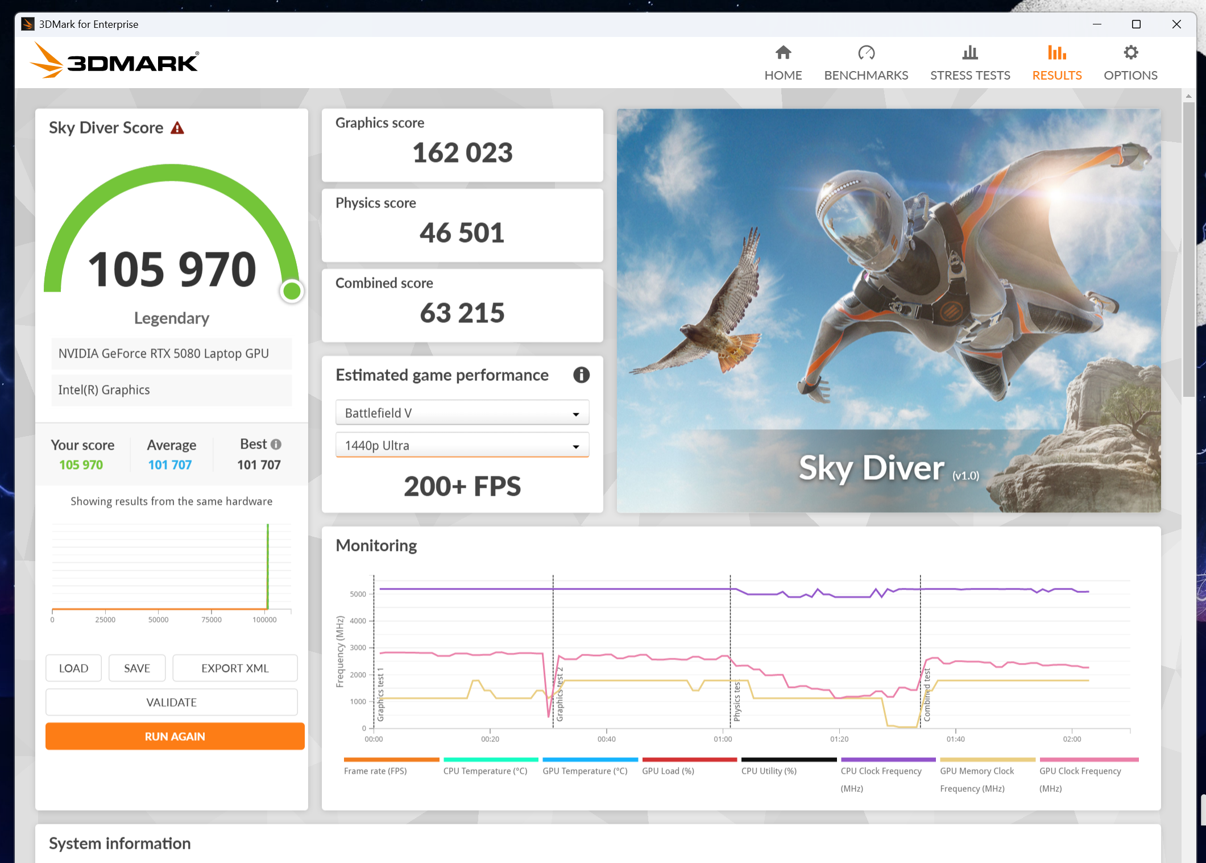Viewport: 1206px width, 863px height.
Task: Click the green gauge end indicator dot
Action: point(292,291)
